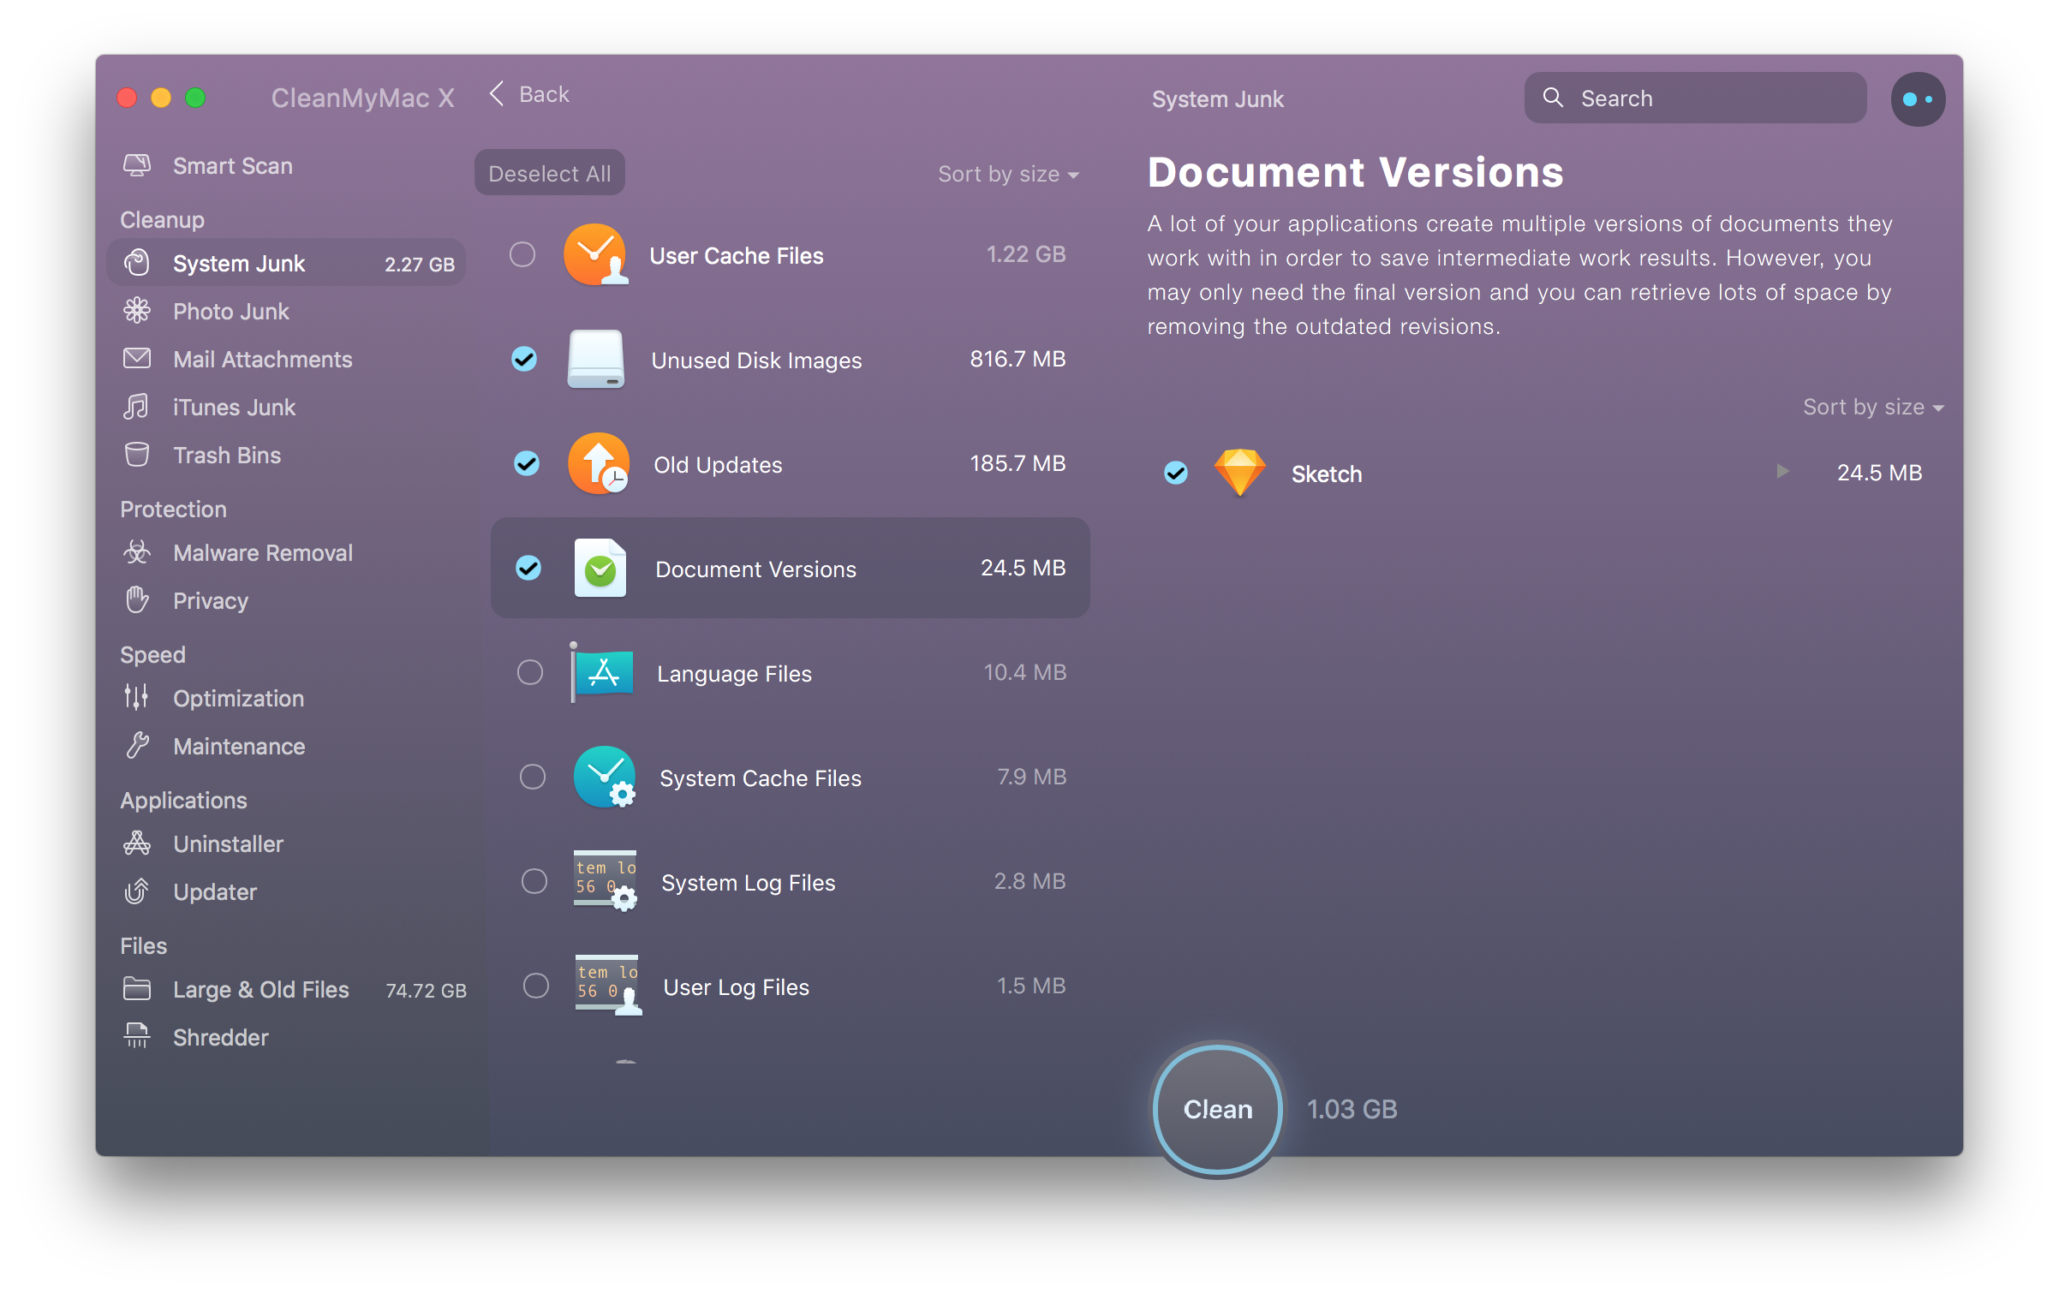Click the User Log Files icon
This screenshot has width=2059, height=1293.
(608, 986)
